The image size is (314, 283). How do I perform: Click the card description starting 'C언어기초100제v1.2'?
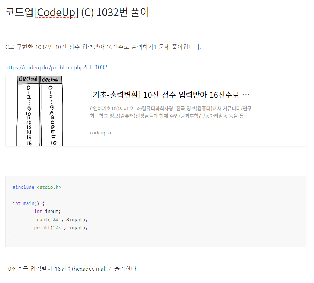point(171,112)
